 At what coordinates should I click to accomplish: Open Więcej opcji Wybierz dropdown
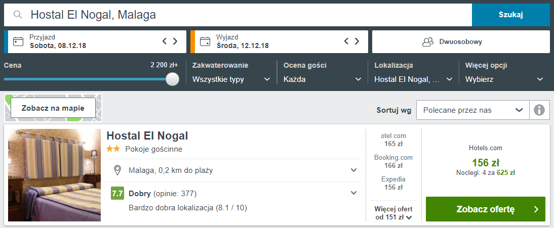504,79
